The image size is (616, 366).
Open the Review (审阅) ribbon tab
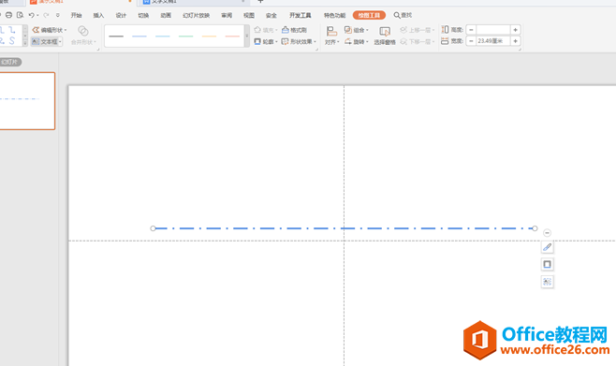point(227,15)
